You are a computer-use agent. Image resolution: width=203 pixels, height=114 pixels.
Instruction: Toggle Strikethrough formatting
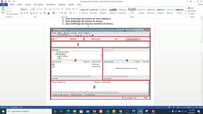click(x=31, y=13)
